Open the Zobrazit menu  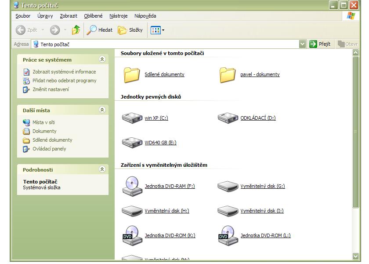click(x=69, y=16)
